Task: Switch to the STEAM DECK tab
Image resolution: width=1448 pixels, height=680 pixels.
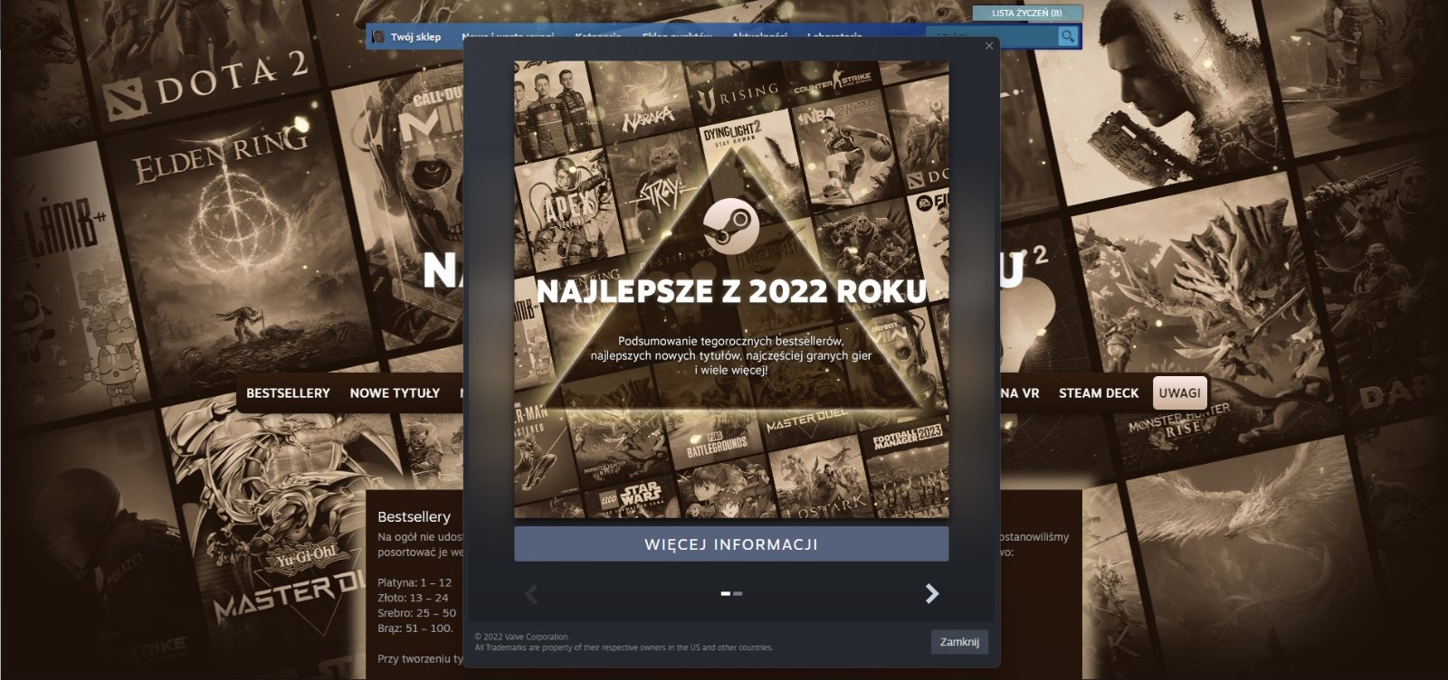Action: pos(1099,393)
